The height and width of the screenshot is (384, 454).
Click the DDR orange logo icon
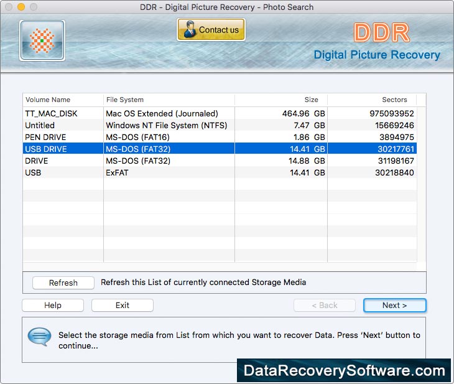pos(42,40)
